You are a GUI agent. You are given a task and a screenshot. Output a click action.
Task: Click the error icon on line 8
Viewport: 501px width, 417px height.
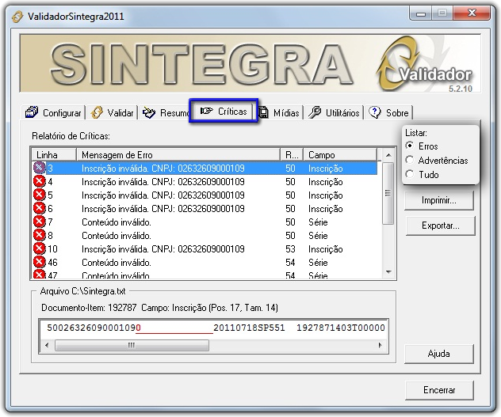tap(40, 235)
